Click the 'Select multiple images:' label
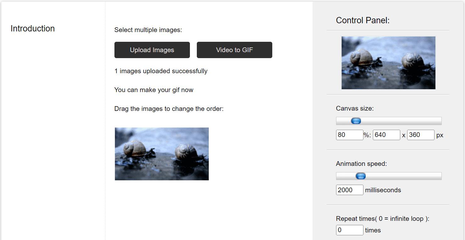The width and height of the screenshot is (465, 240). (148, 30)
